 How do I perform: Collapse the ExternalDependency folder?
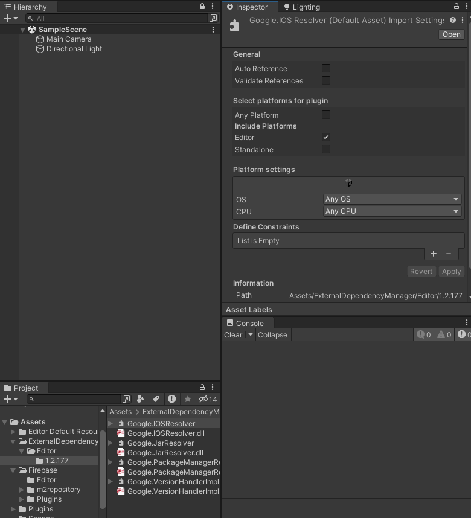[13, 441]
